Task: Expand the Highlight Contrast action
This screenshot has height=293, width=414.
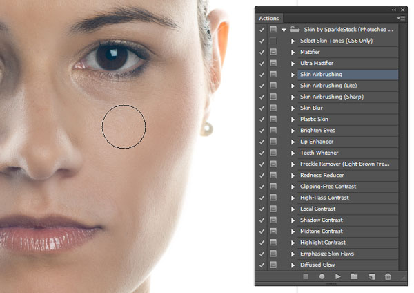Action: pos(293,243)
